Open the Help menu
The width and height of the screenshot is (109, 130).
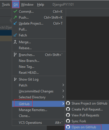tap(40, 5)
